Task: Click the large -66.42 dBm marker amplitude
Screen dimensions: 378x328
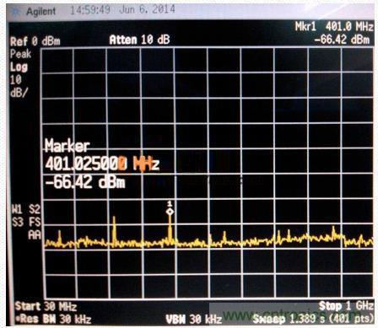Action: [x=85, y=182]
